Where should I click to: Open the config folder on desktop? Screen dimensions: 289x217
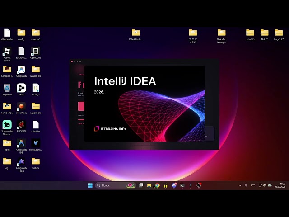click(21, 34)
